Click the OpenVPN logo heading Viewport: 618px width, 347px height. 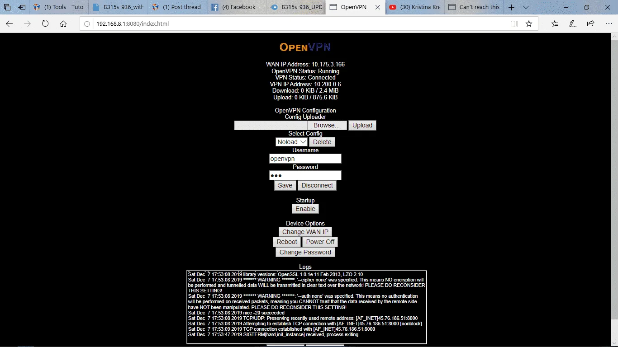(305, 47)
